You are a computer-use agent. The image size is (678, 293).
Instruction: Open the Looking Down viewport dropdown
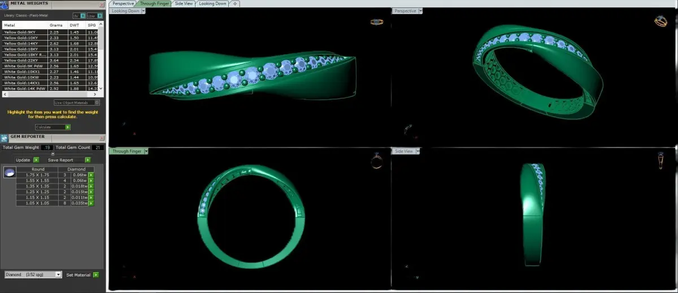(x=144, y=11)
